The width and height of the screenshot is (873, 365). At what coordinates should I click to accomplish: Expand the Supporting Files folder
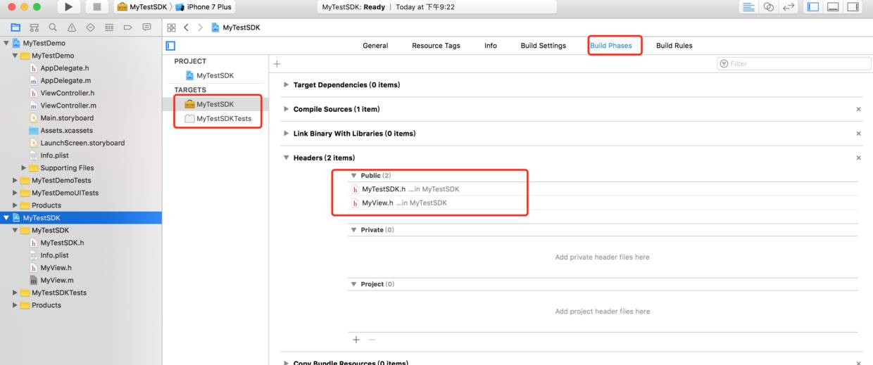coord(24,168)
